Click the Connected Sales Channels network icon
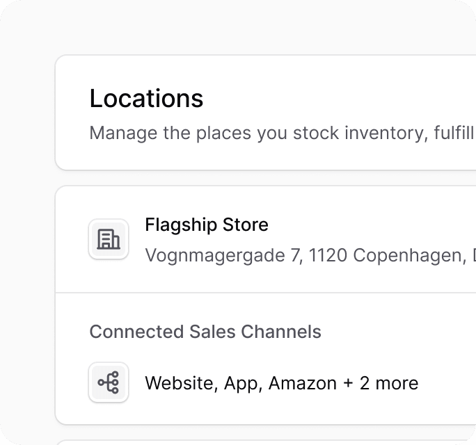Screen dimensions: 476x445 109,382
